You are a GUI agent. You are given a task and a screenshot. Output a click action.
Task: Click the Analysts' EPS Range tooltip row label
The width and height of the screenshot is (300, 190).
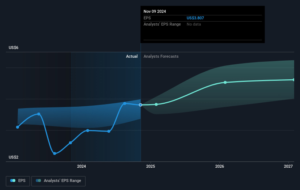point(162,24)
